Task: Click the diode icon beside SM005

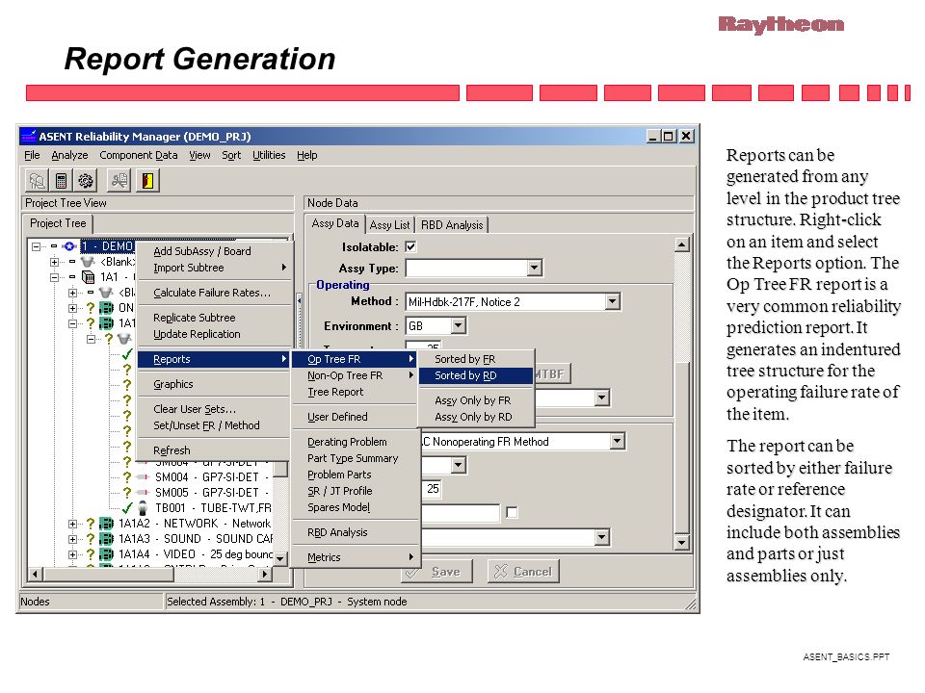Action: pyautogui.click(x=143, y=493)
